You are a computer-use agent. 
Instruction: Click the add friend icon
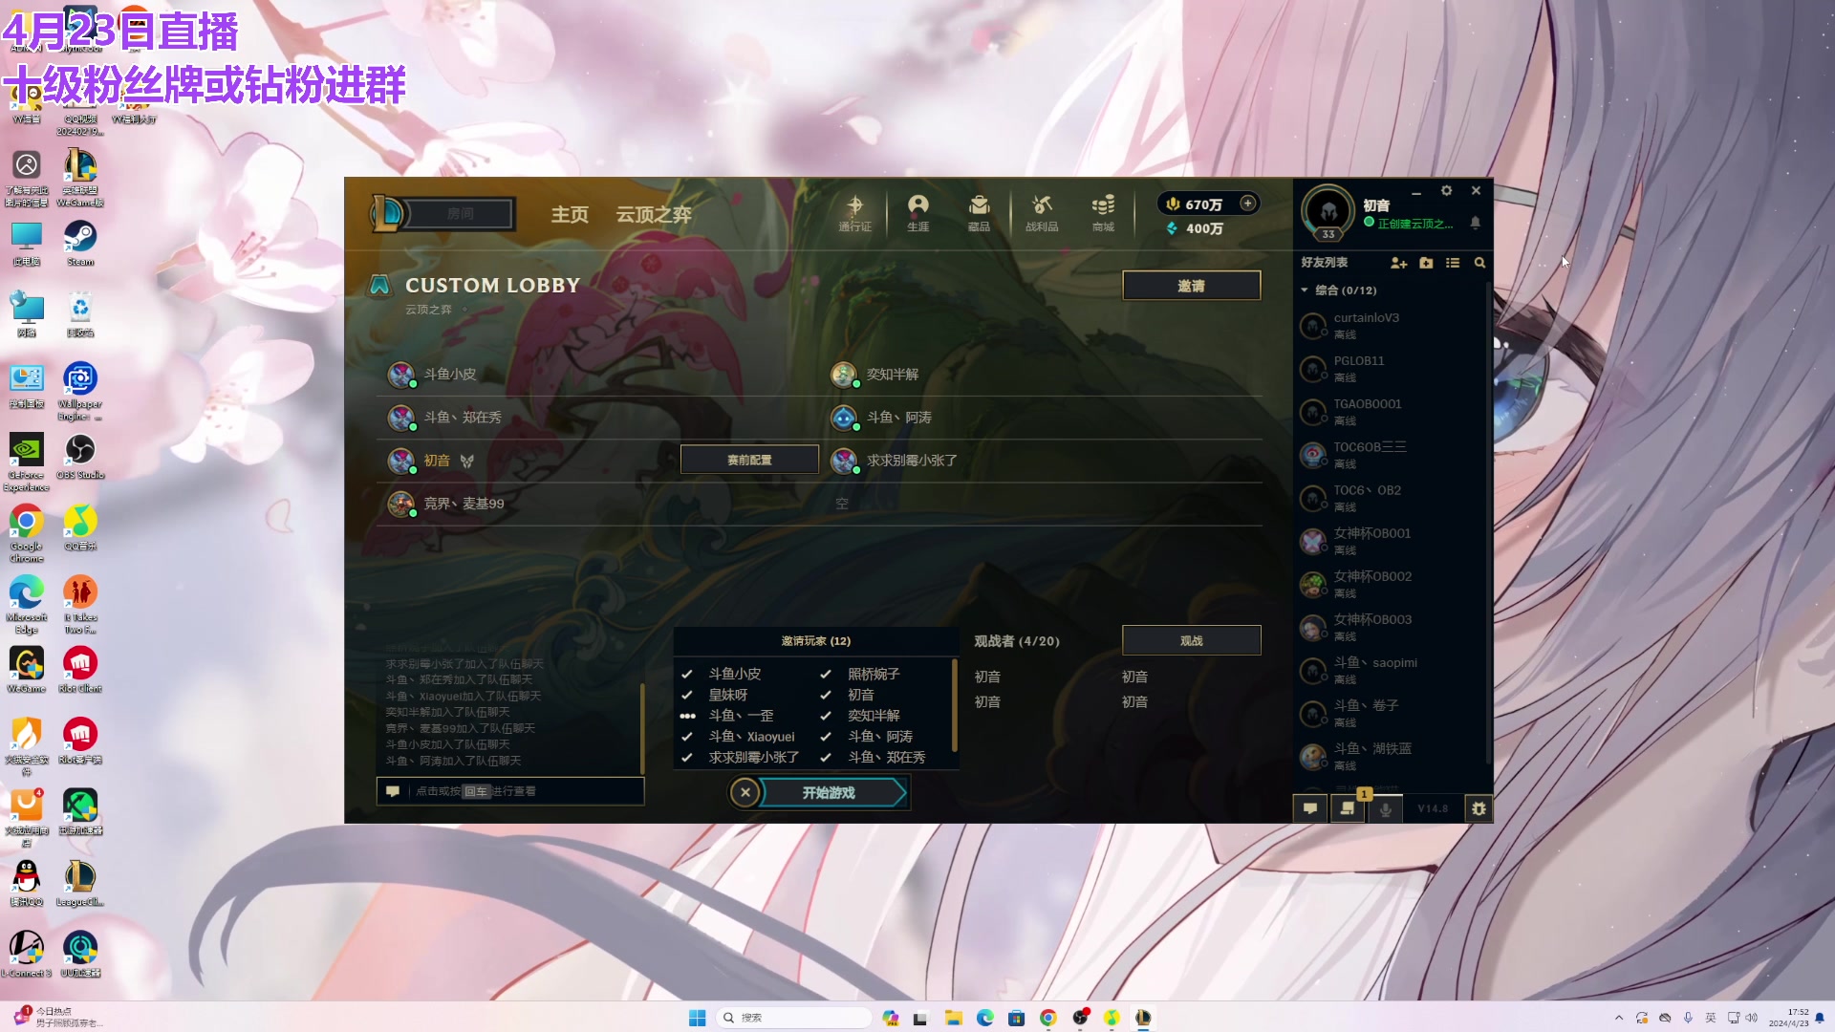pos(1398,263)
